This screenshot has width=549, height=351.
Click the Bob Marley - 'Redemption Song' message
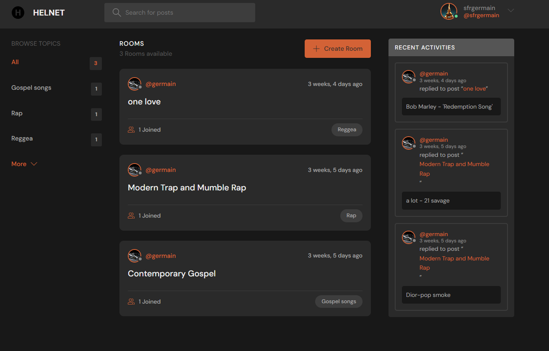(x=451, y=107)
